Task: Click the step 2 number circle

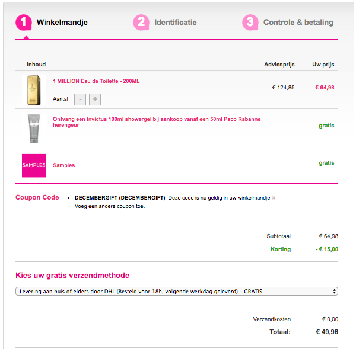Action: (x=141, y=23)
